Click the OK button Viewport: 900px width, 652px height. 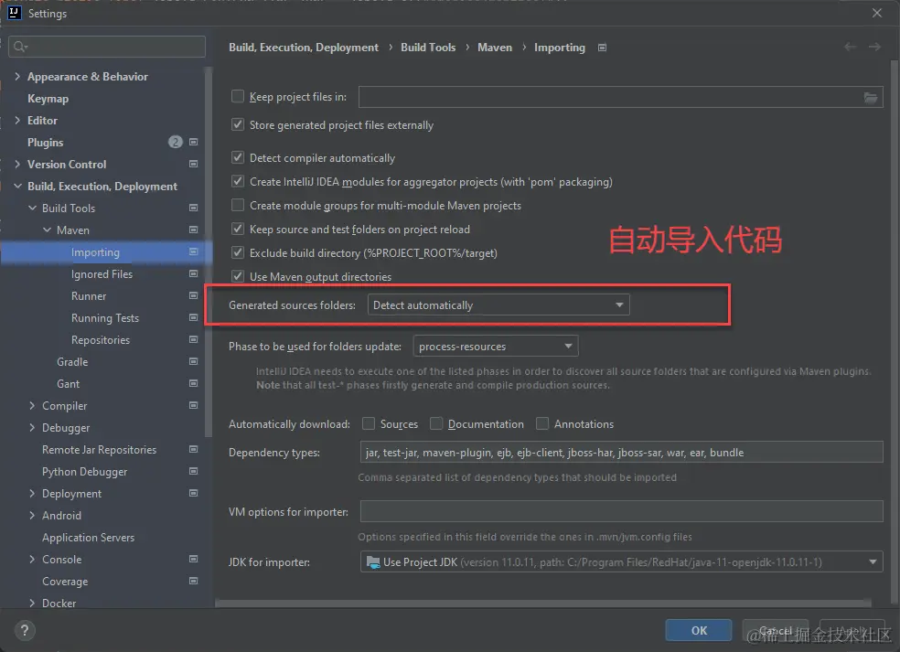(699, 630)
